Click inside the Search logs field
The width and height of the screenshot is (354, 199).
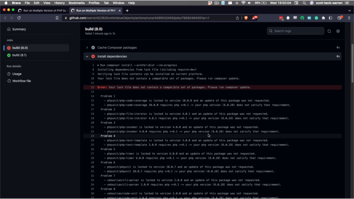296,31
